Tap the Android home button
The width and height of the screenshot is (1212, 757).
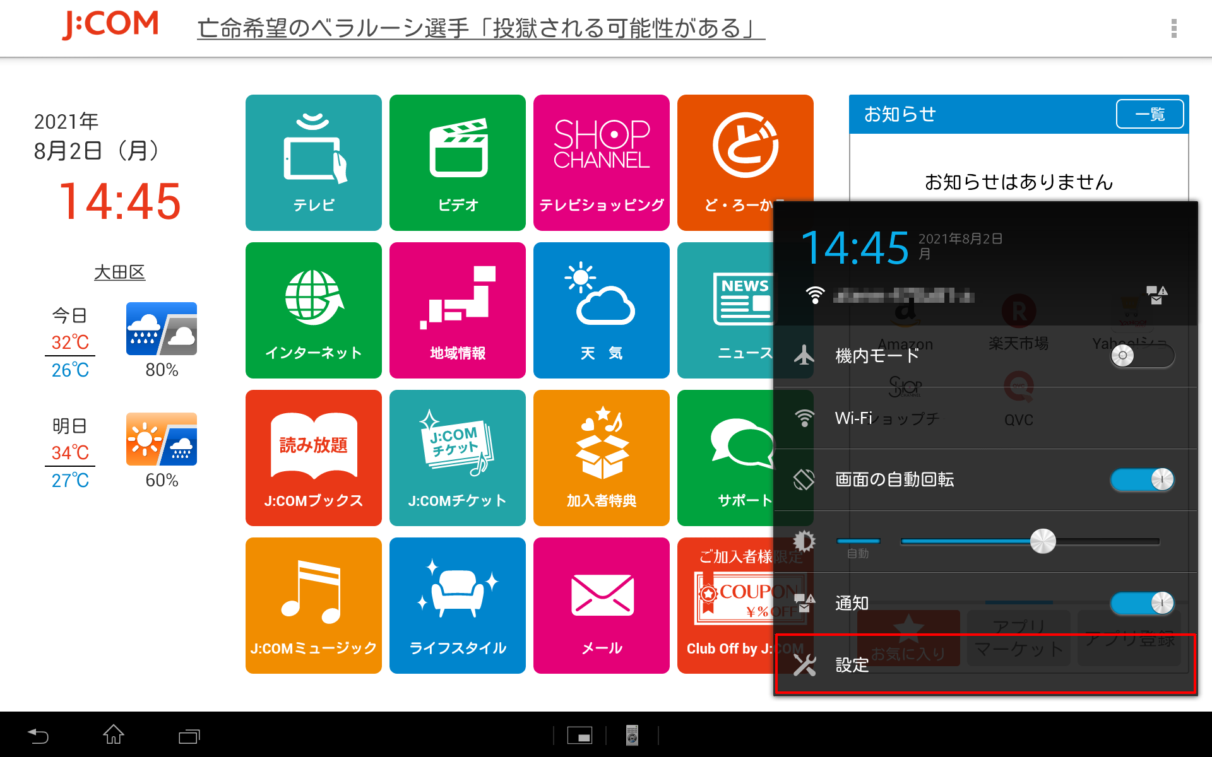tap(114, 735)
